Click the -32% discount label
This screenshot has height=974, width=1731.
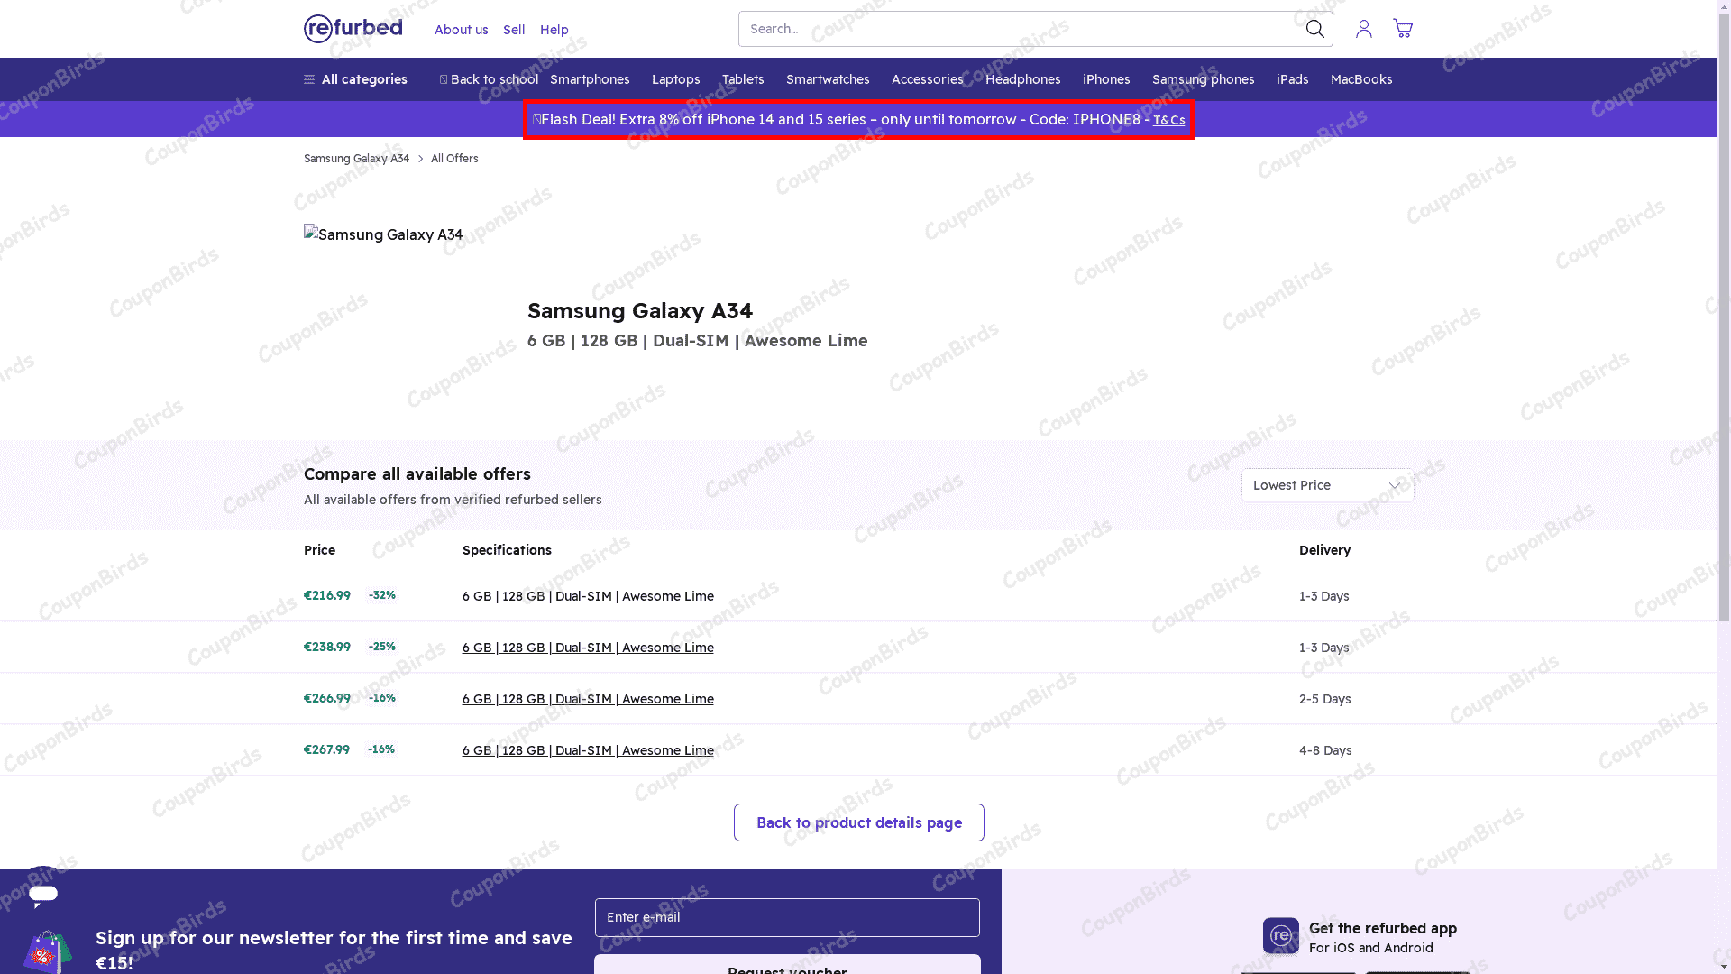point(381,595)
